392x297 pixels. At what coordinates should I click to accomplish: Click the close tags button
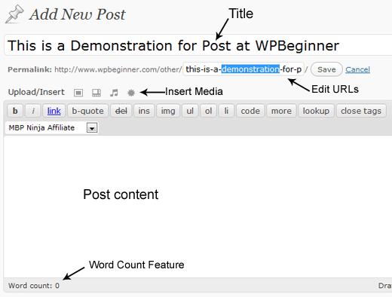(x=361, y=111)
